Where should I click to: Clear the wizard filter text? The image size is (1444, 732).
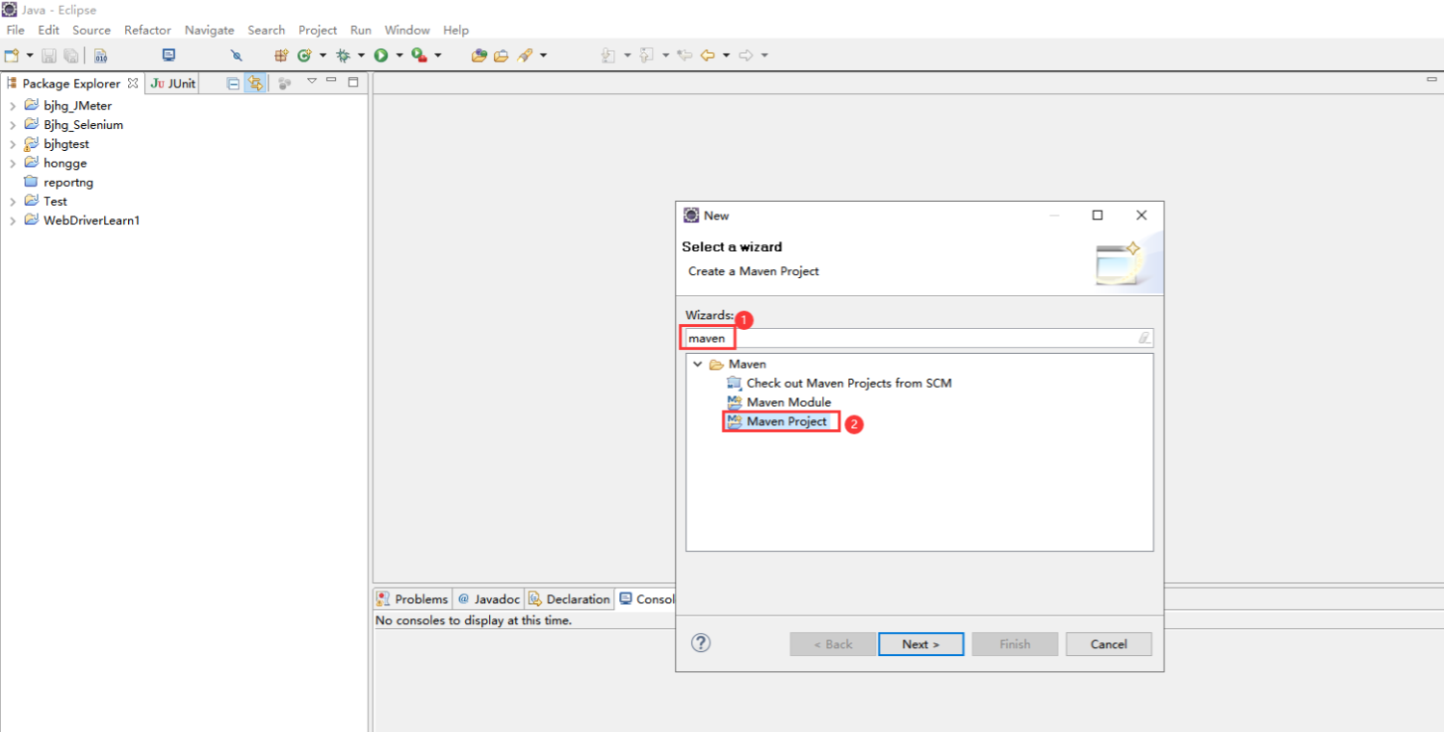coord(1144,338)
